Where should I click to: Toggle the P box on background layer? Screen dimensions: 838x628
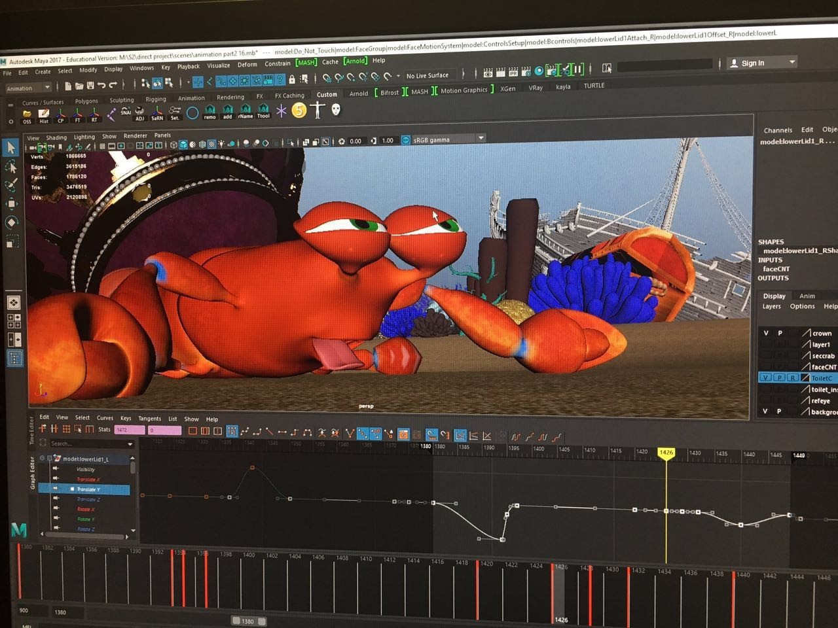click(779, 411)
